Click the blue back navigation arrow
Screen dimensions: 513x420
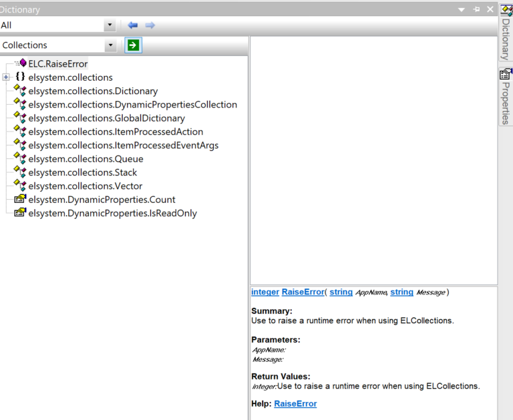(x=133, y=25)
